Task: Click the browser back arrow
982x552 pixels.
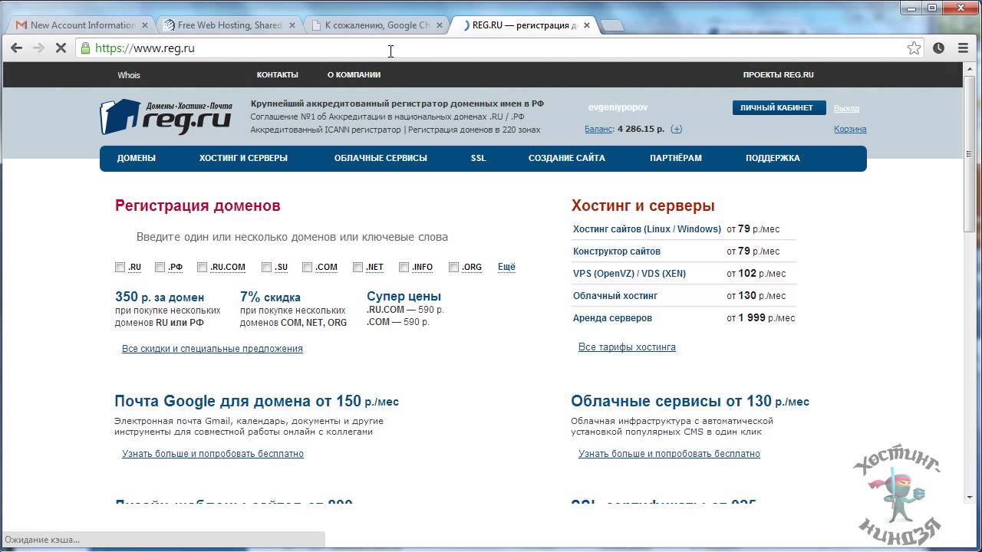Action: coord(16,48)
